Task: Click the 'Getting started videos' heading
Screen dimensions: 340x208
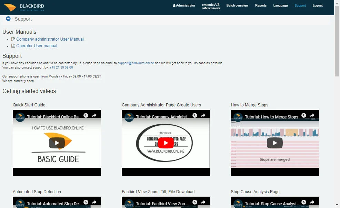Action: (x=29, y=91)
